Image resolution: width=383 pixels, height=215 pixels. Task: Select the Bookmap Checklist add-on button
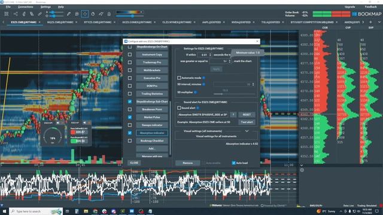coord(152,141)
